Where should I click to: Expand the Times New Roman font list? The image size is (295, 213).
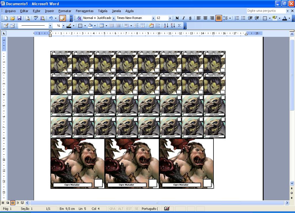point(153,18)
